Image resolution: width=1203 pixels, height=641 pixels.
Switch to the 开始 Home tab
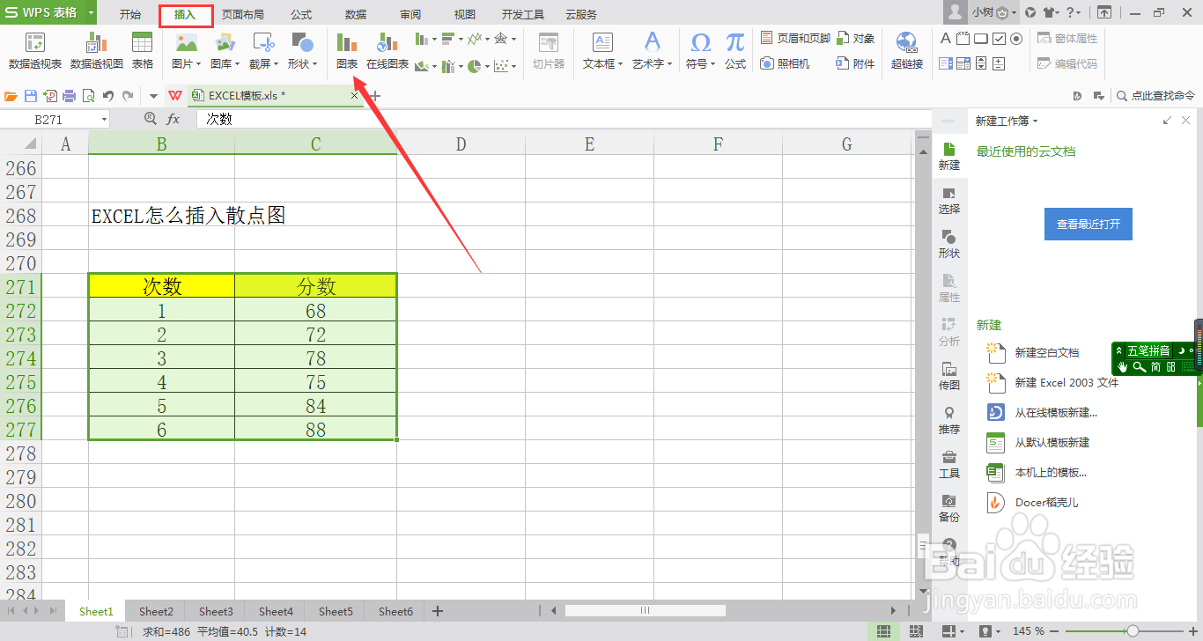coord(130,14)
